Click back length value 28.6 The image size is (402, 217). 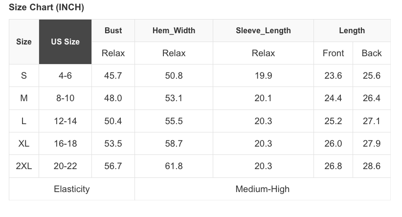372,166
